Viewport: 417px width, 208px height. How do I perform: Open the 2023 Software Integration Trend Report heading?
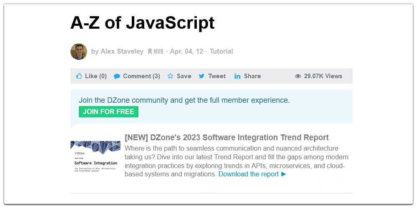[x=226, y=138]
